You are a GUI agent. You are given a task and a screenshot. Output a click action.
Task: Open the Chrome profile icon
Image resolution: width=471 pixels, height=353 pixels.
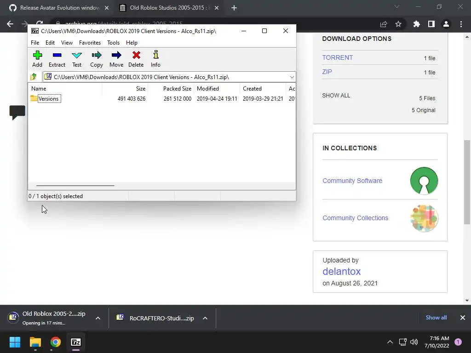click(446, 24)
